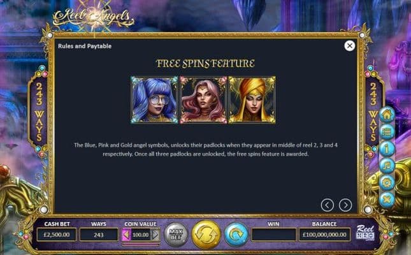Go to the previous paytable page
This screenshot has width=411, height=255.
[x=328, y=205]
